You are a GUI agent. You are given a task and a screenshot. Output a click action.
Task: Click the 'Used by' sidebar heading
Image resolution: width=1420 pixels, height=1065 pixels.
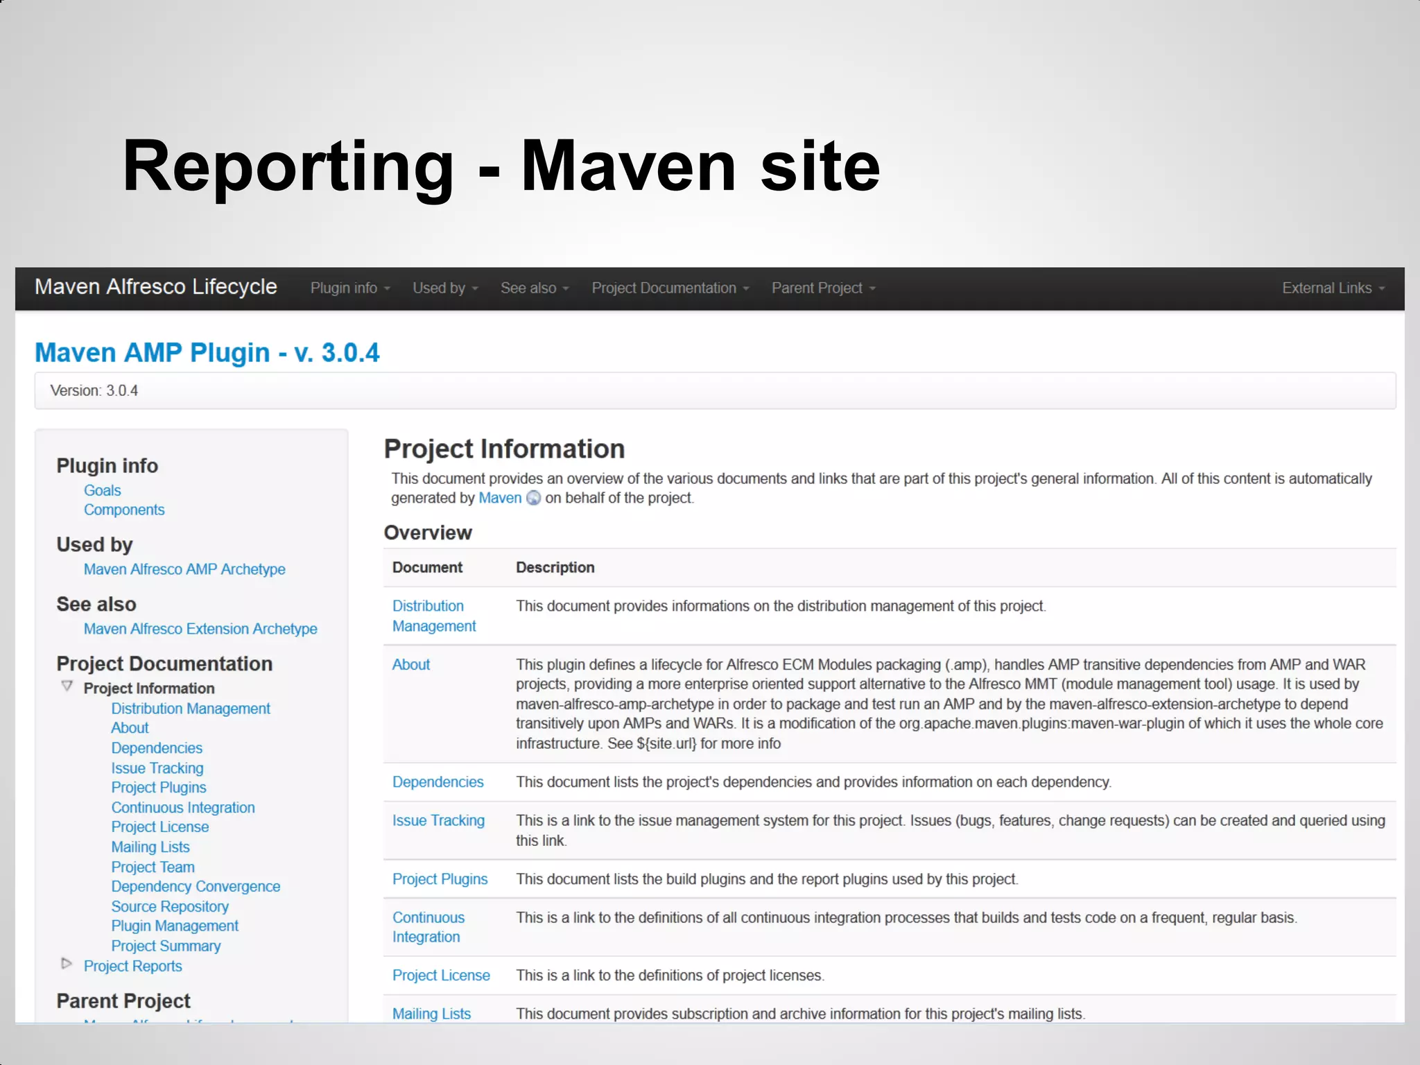(x=94, y=544)
